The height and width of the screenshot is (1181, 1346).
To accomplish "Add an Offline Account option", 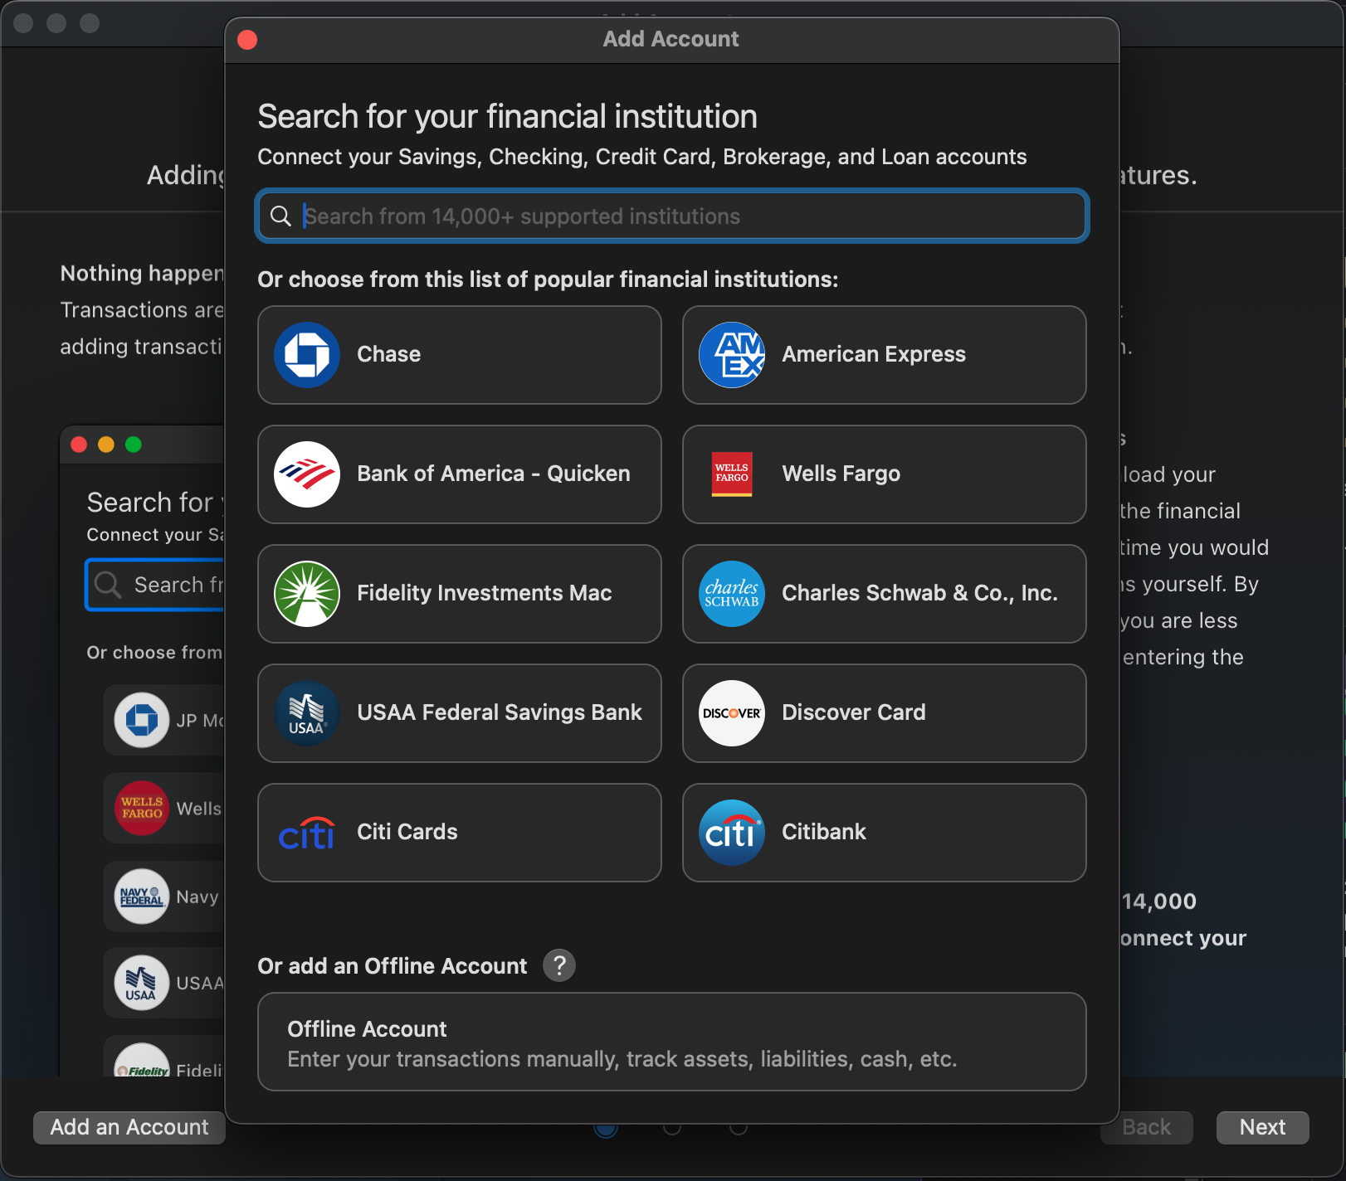I will coord(672,1042).
